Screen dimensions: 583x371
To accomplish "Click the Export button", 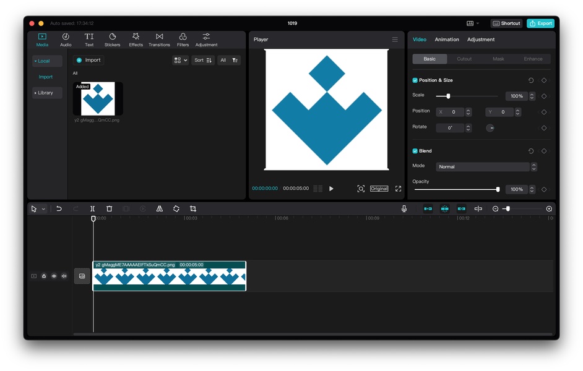I will coord(541,23).
